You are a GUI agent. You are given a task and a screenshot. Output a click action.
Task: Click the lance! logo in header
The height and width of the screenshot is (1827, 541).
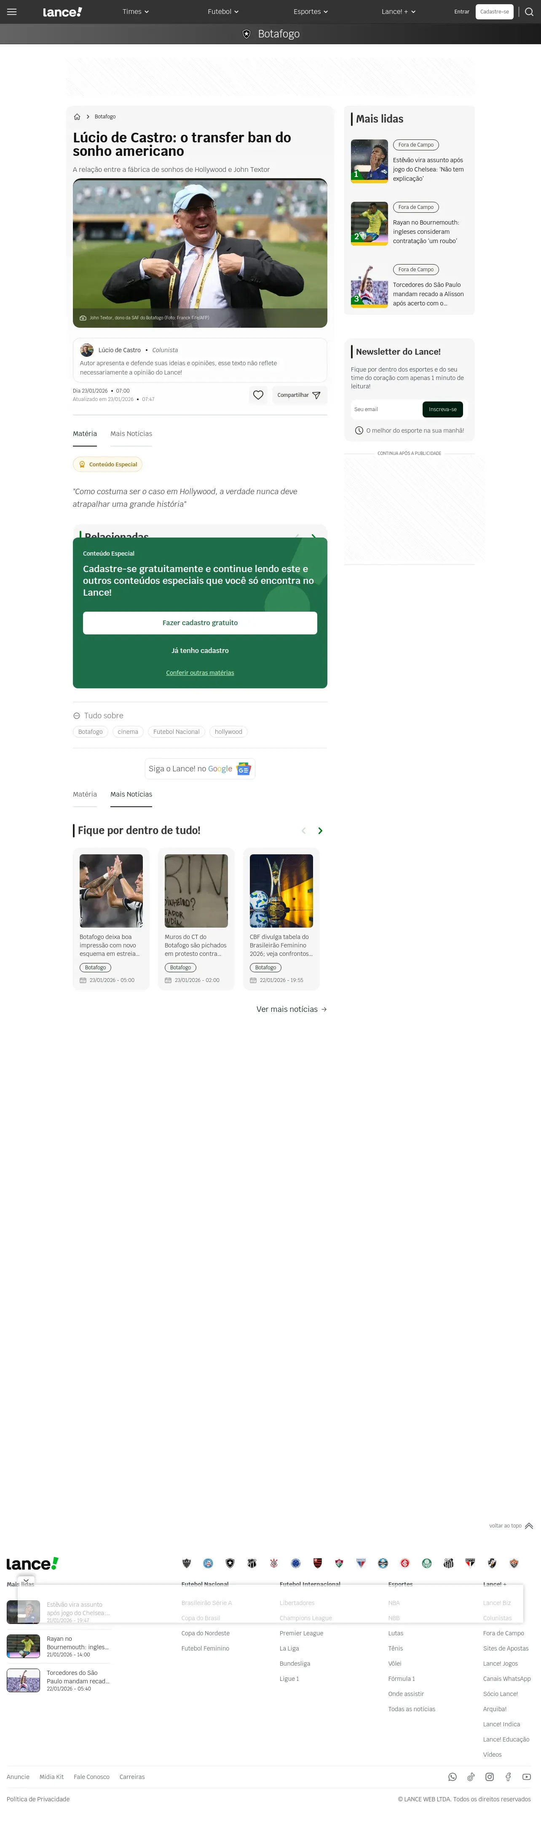point(62,12)
